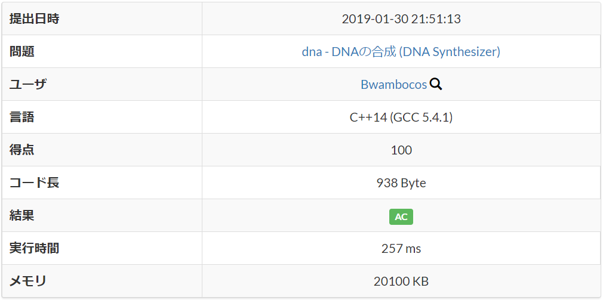Click the 結果 row label
Viewport: 603px width, 300px height.
coord(22,215)
